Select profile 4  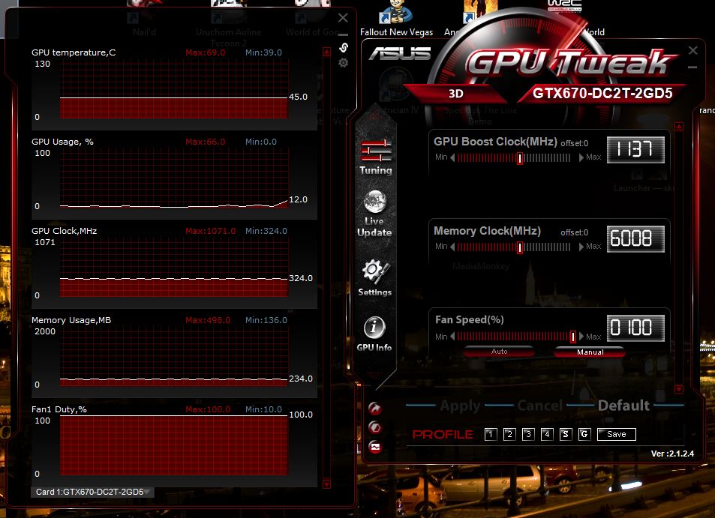(x=547, y=434)
